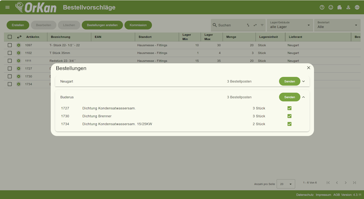
Task: Click the swap arrows icon in table header
Action: 19,37
